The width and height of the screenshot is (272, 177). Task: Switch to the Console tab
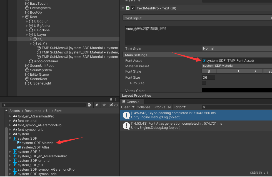click(131, 102)
